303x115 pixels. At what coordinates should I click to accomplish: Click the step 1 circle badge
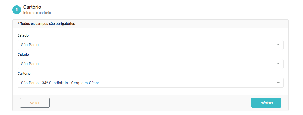[17, 10]
